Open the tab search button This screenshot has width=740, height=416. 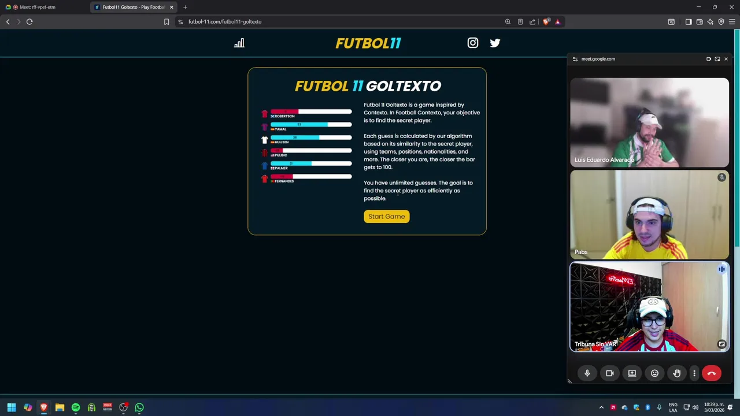point(671,22)
